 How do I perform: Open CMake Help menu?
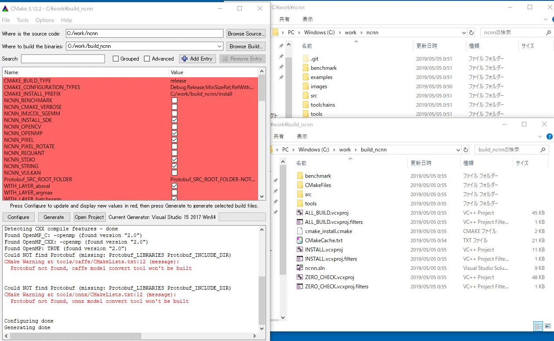point(66,20)
